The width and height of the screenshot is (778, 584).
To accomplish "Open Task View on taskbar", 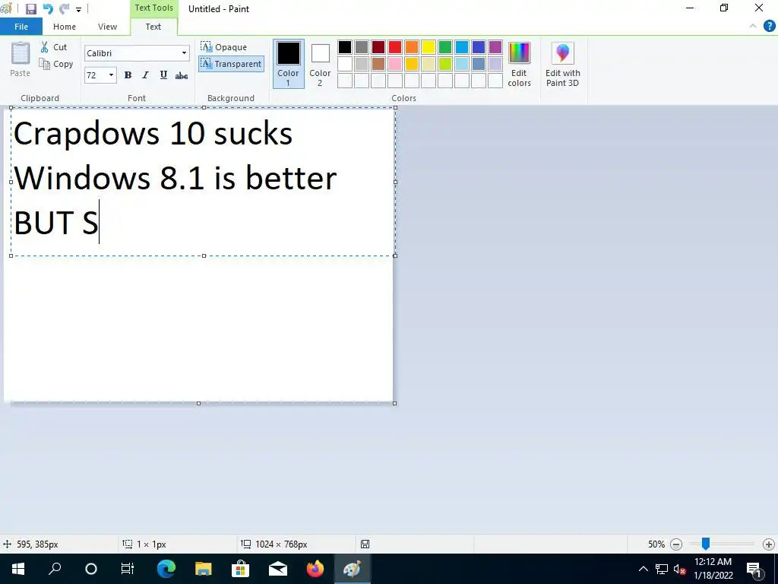I will point(128,569).
